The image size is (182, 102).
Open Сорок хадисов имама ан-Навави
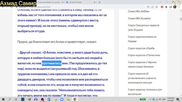coord(142,39)
